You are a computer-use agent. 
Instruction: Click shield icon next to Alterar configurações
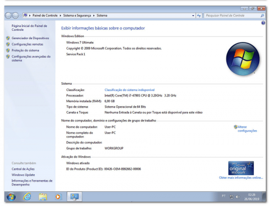(236, 127)
